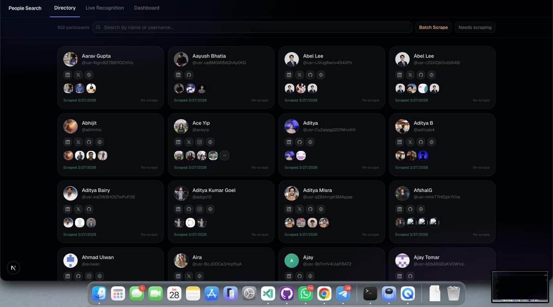Click the People Search title
Viewport: 553px width, 307px height.
(x=25, y=8)
